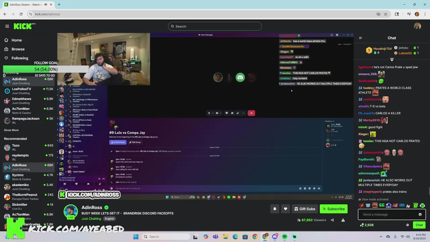Open the user profile avatar menu
Viewport: 430px width, 242px height.
click(417, 26)
